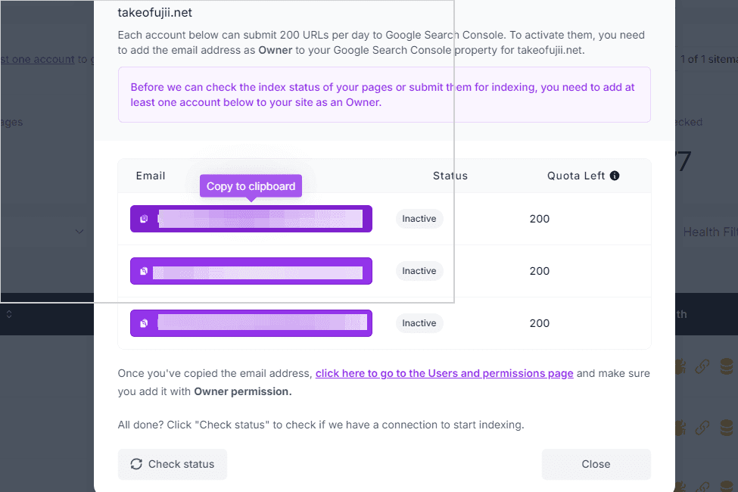Viewport: 738px width, 492px height.
Task: Click the third row's Inactive status badge
Action: point(419,323)
